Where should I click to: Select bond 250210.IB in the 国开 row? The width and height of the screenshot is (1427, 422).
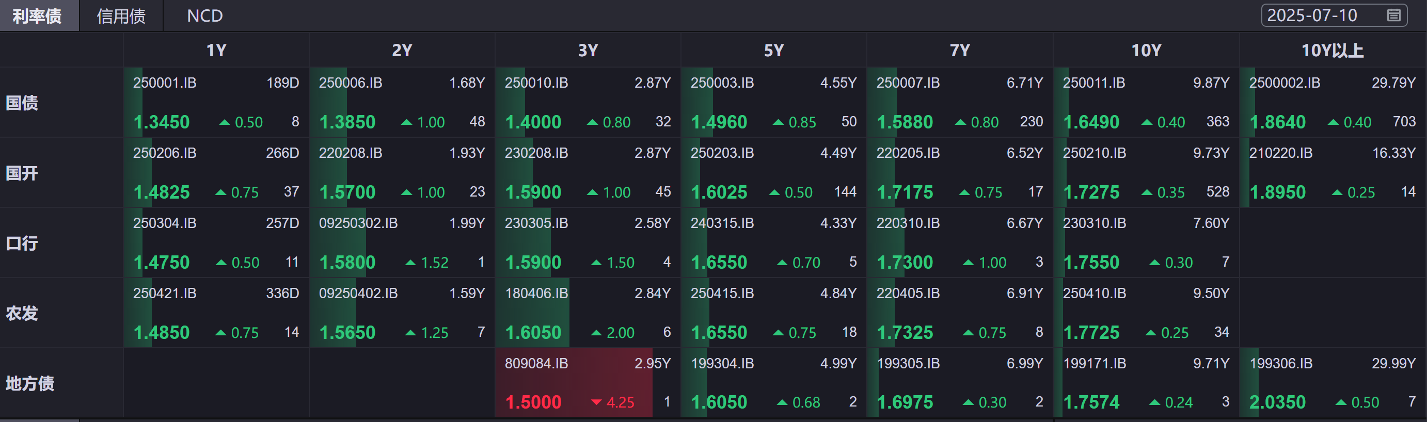tap(1094, 153)
